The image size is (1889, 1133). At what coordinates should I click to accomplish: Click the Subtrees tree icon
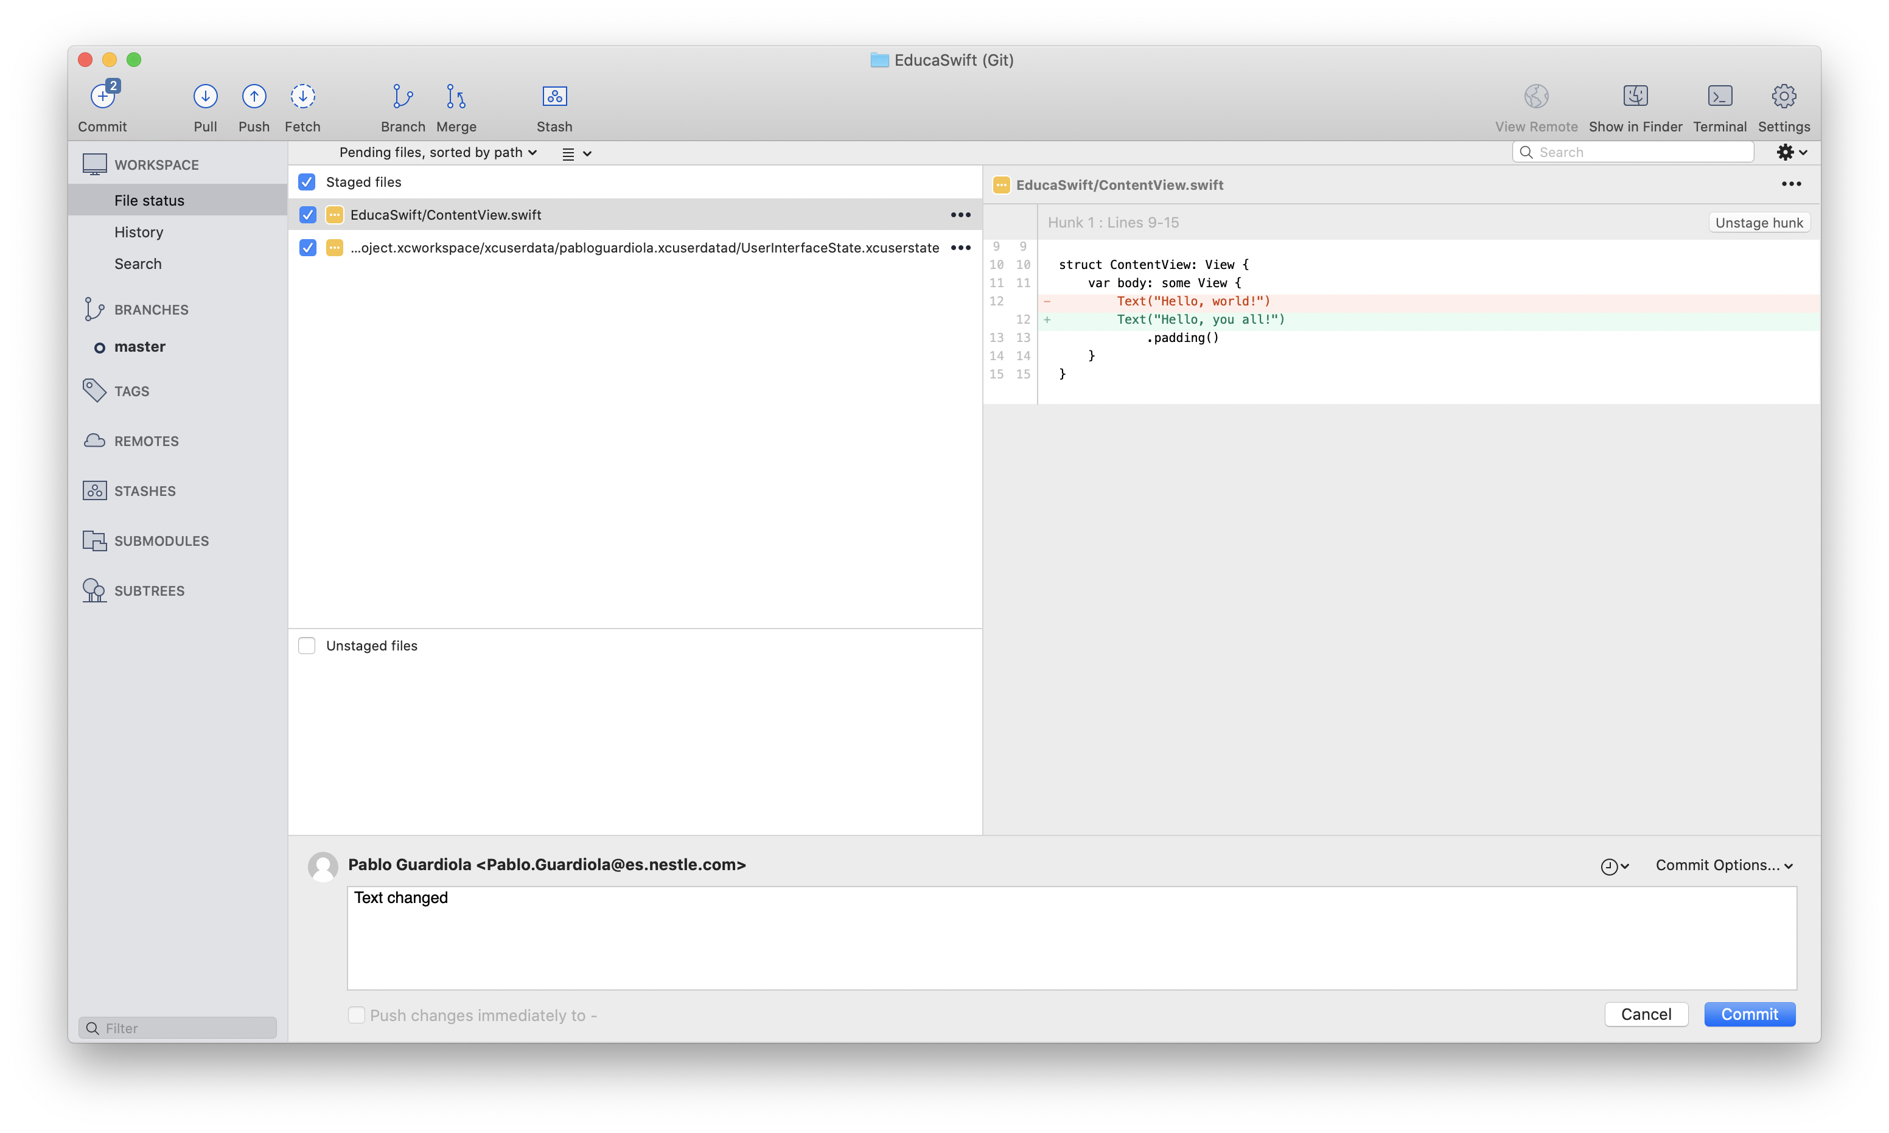(x=94, y=590)
